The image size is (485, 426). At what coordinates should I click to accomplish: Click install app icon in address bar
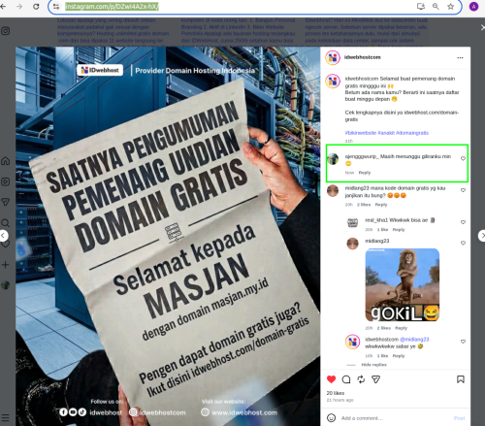click(x=421, y=7)
